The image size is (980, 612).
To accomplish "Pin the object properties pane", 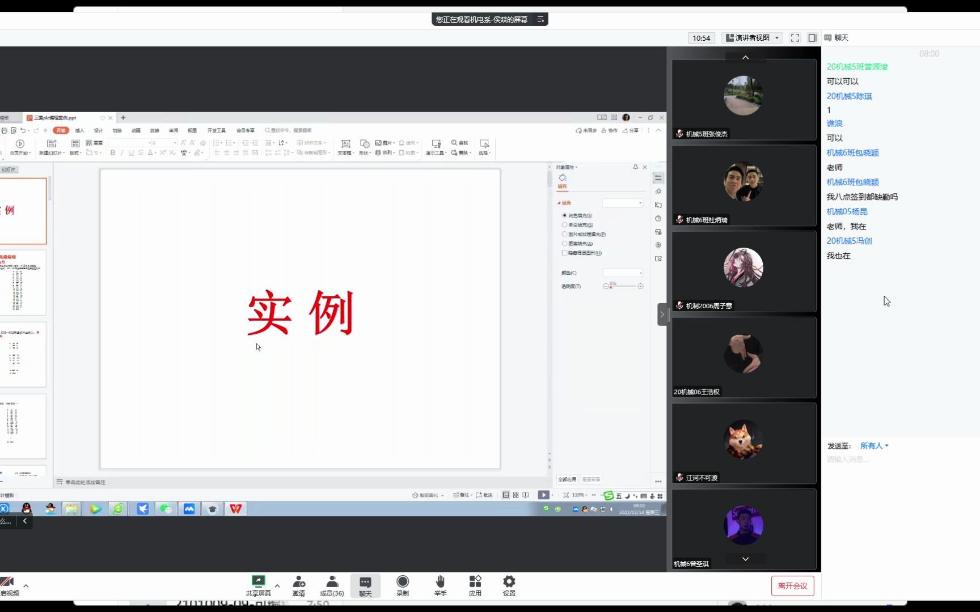I will click(635, 167).
